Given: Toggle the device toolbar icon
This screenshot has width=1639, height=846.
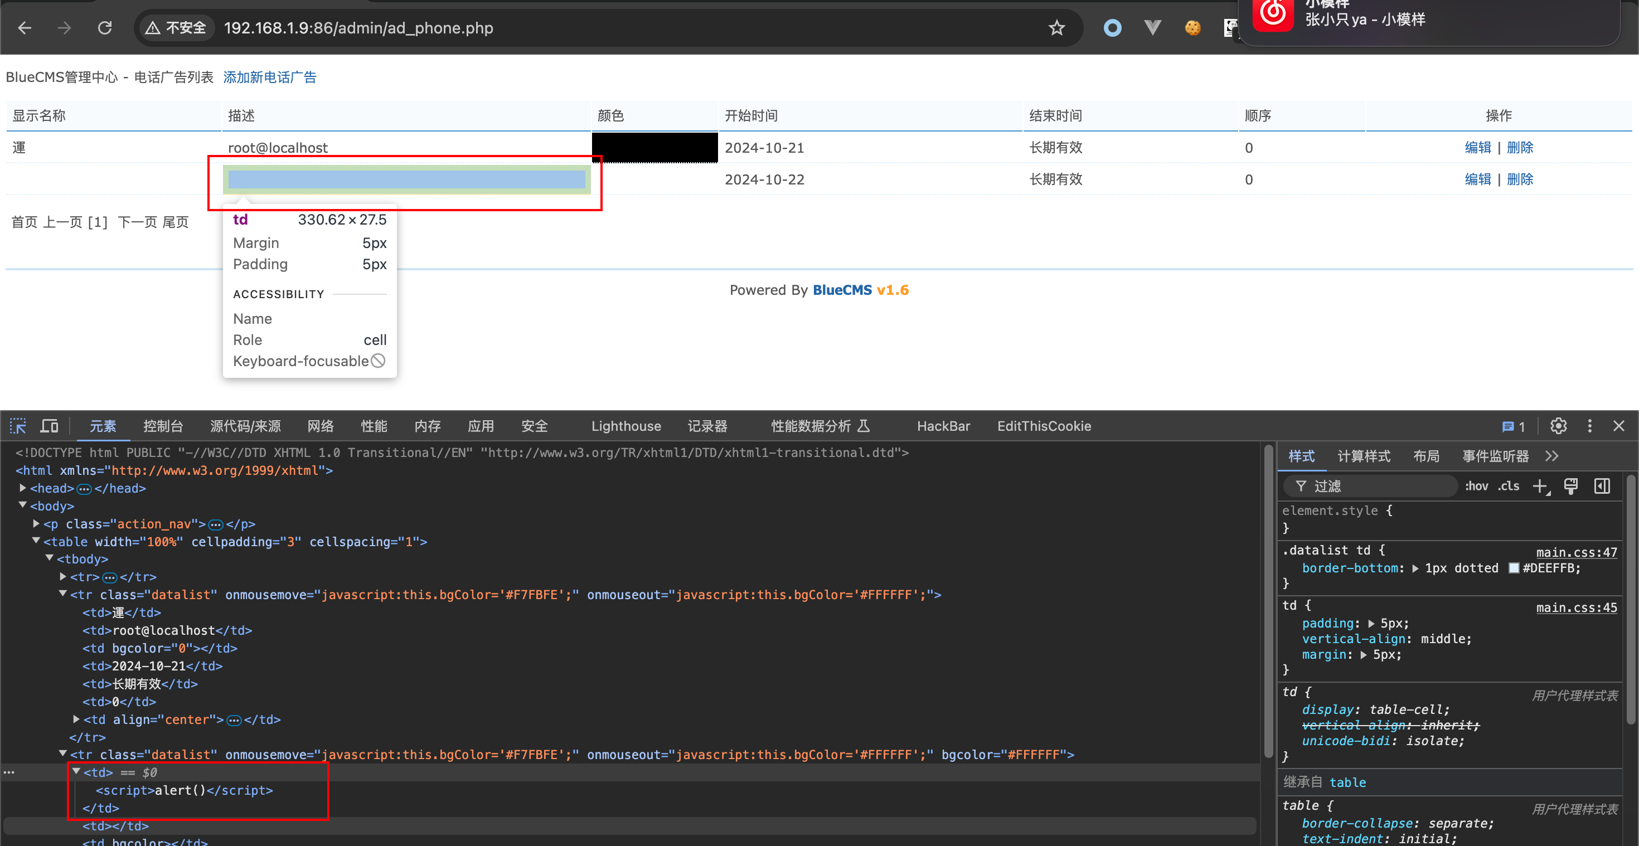Looking at the screenshot, I should coord(49,426).
